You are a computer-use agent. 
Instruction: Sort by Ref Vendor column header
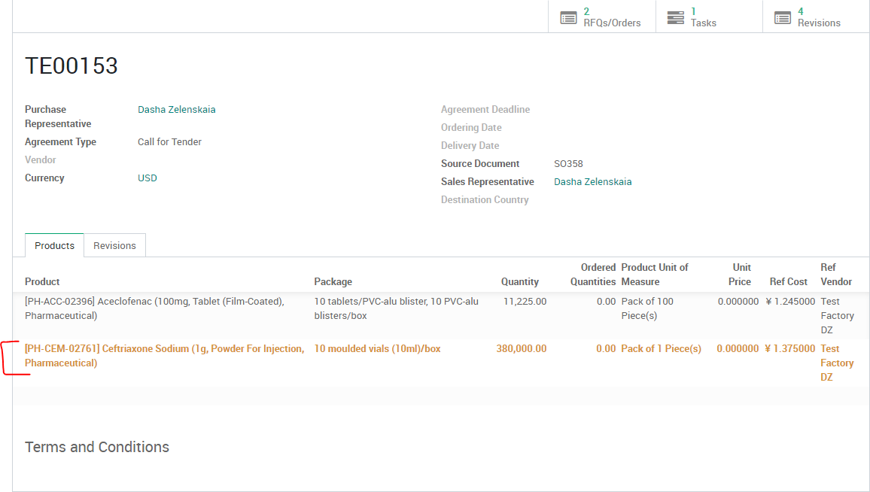click(836, 275)
